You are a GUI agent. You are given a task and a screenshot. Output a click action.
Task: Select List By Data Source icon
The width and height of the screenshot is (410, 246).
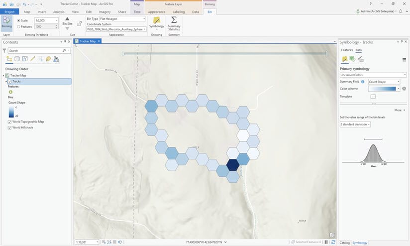[x=17, y=59]
